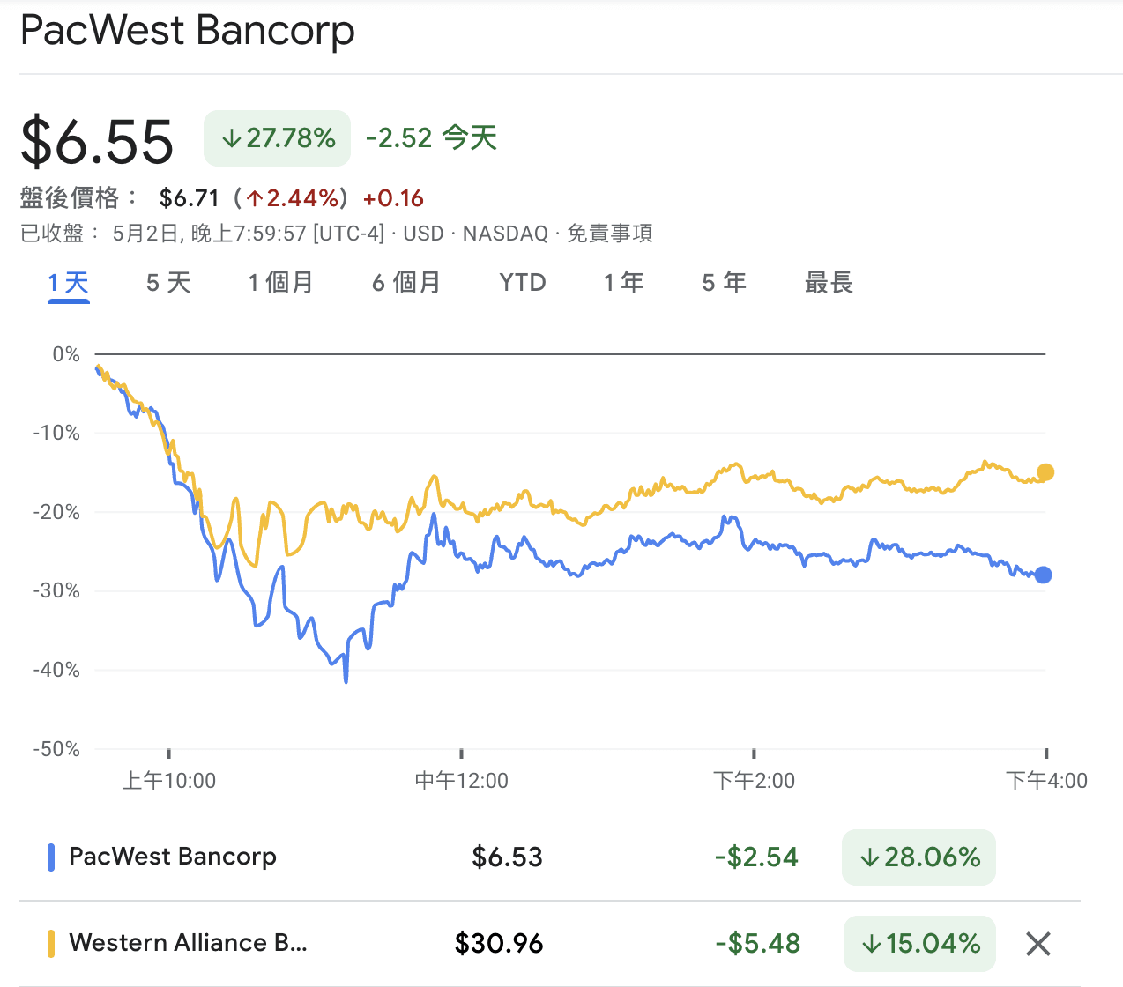Select the 1天 time range tab
1123x987 pixels.
coord(69,283)
